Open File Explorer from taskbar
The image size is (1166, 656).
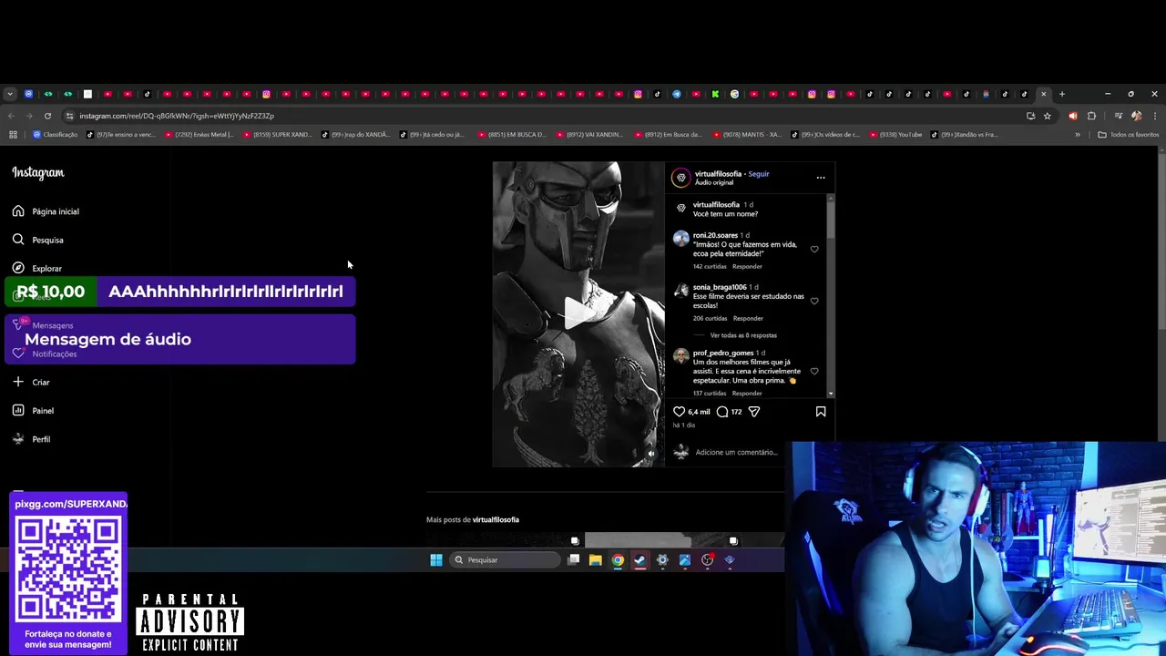pos(596,560)
